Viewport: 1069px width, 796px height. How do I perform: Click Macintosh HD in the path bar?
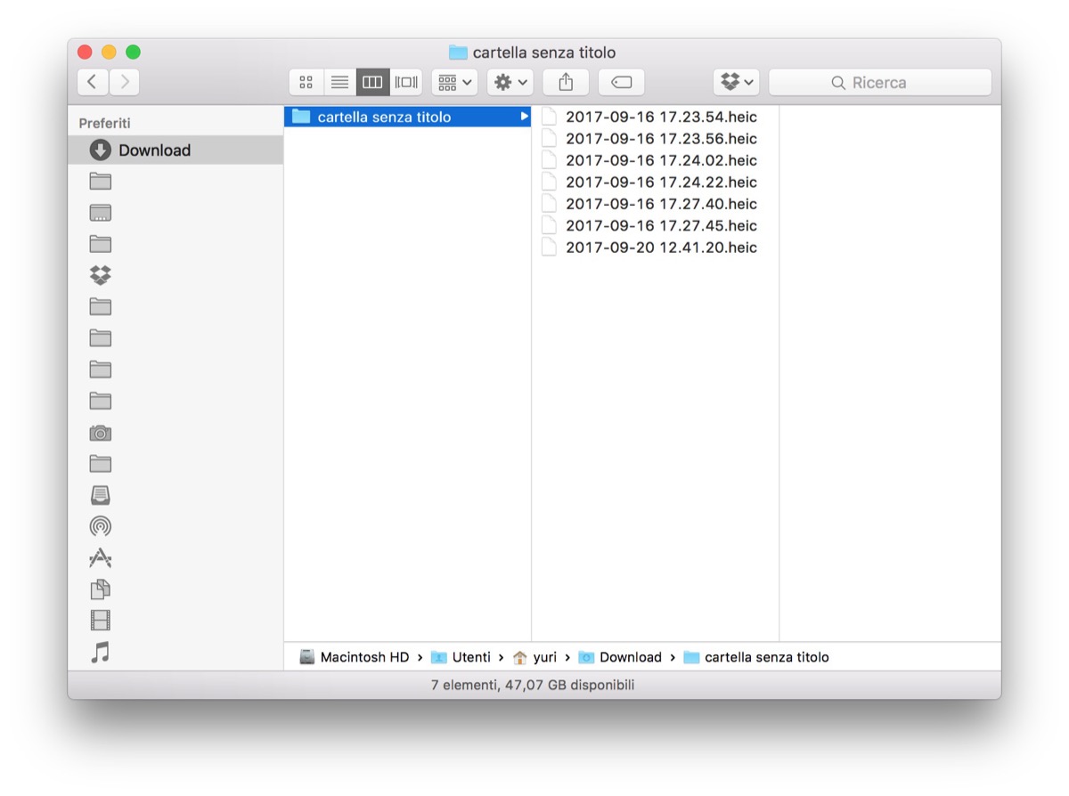click(x=355, y=657)
